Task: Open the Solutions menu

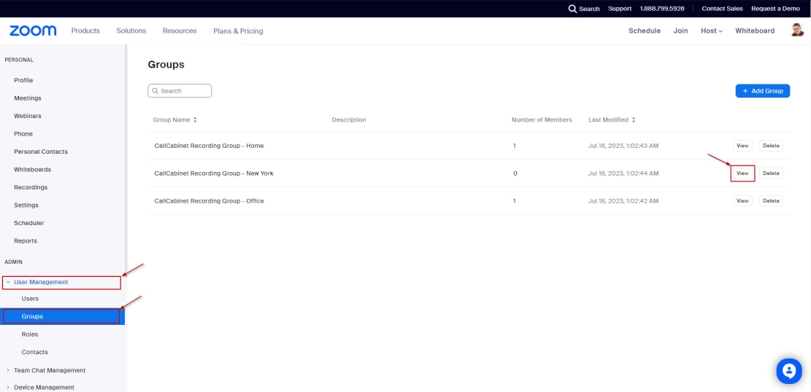Action: [131, 31]
